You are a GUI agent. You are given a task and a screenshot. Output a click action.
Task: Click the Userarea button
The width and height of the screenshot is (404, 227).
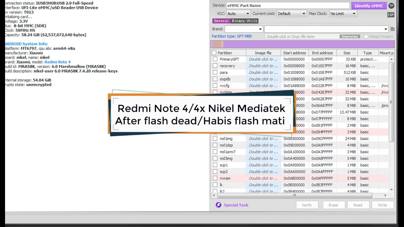[350, 37]
